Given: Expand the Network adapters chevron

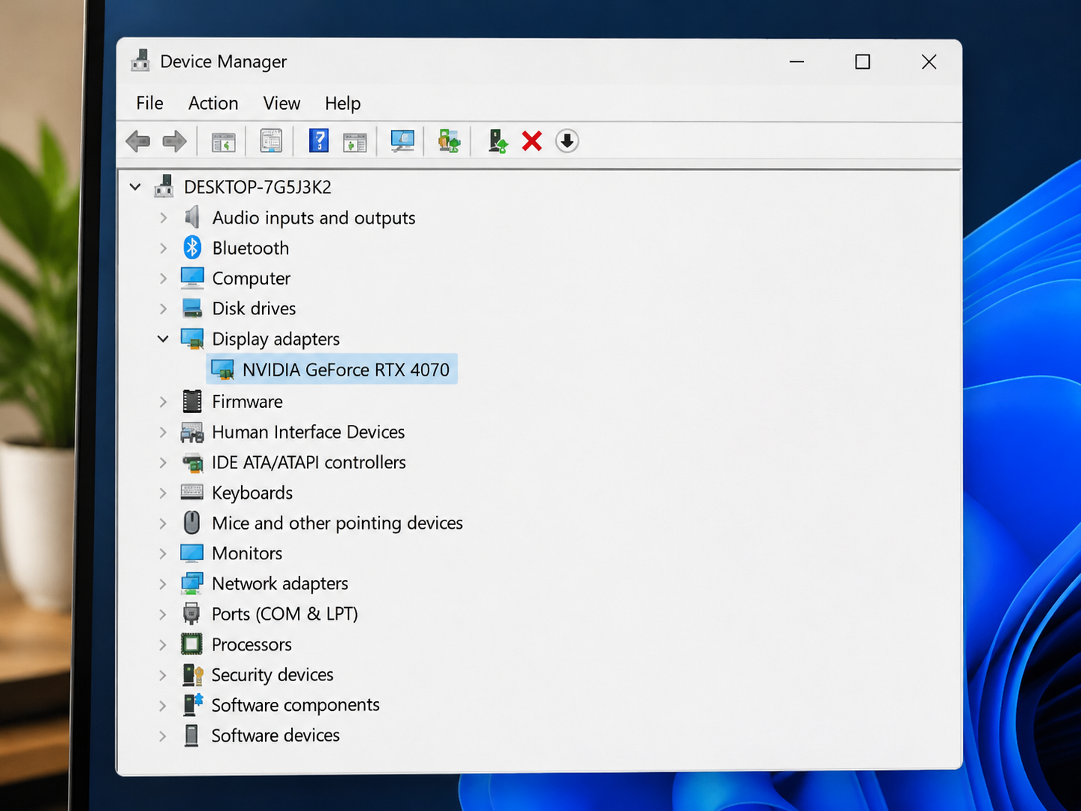Looking at the screenshot, I should pyautogui.click(x=163, y=584).
